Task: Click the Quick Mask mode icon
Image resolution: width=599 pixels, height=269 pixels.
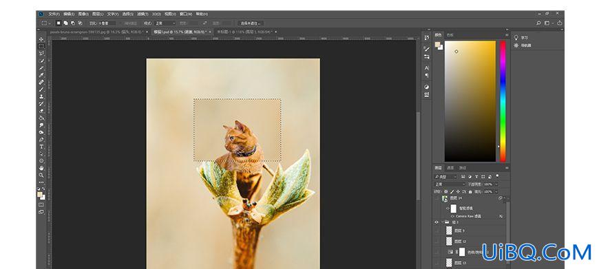Action: [41, 204]
